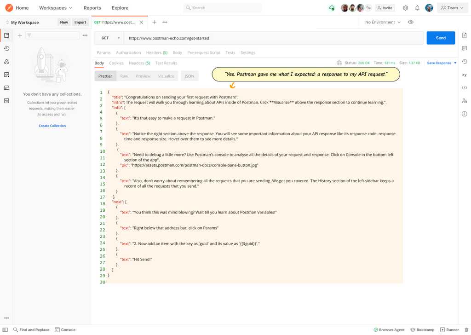The height and width of the screenshot is (335, 471).
Task: Click the user avatar profile icon
Action: click(x=429, y=8)
